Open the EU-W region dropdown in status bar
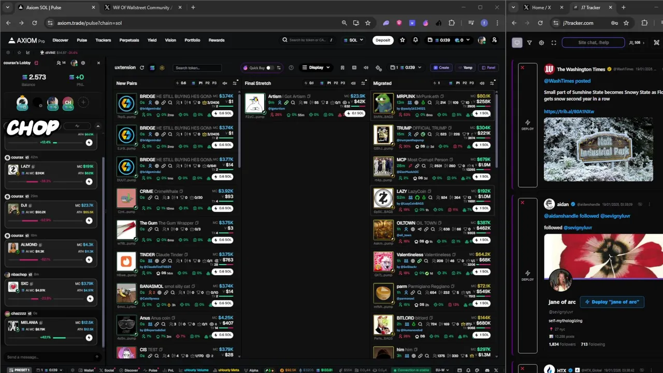This screenshot has height=373, width=663. pyautogui.click(x=442, y=370)
